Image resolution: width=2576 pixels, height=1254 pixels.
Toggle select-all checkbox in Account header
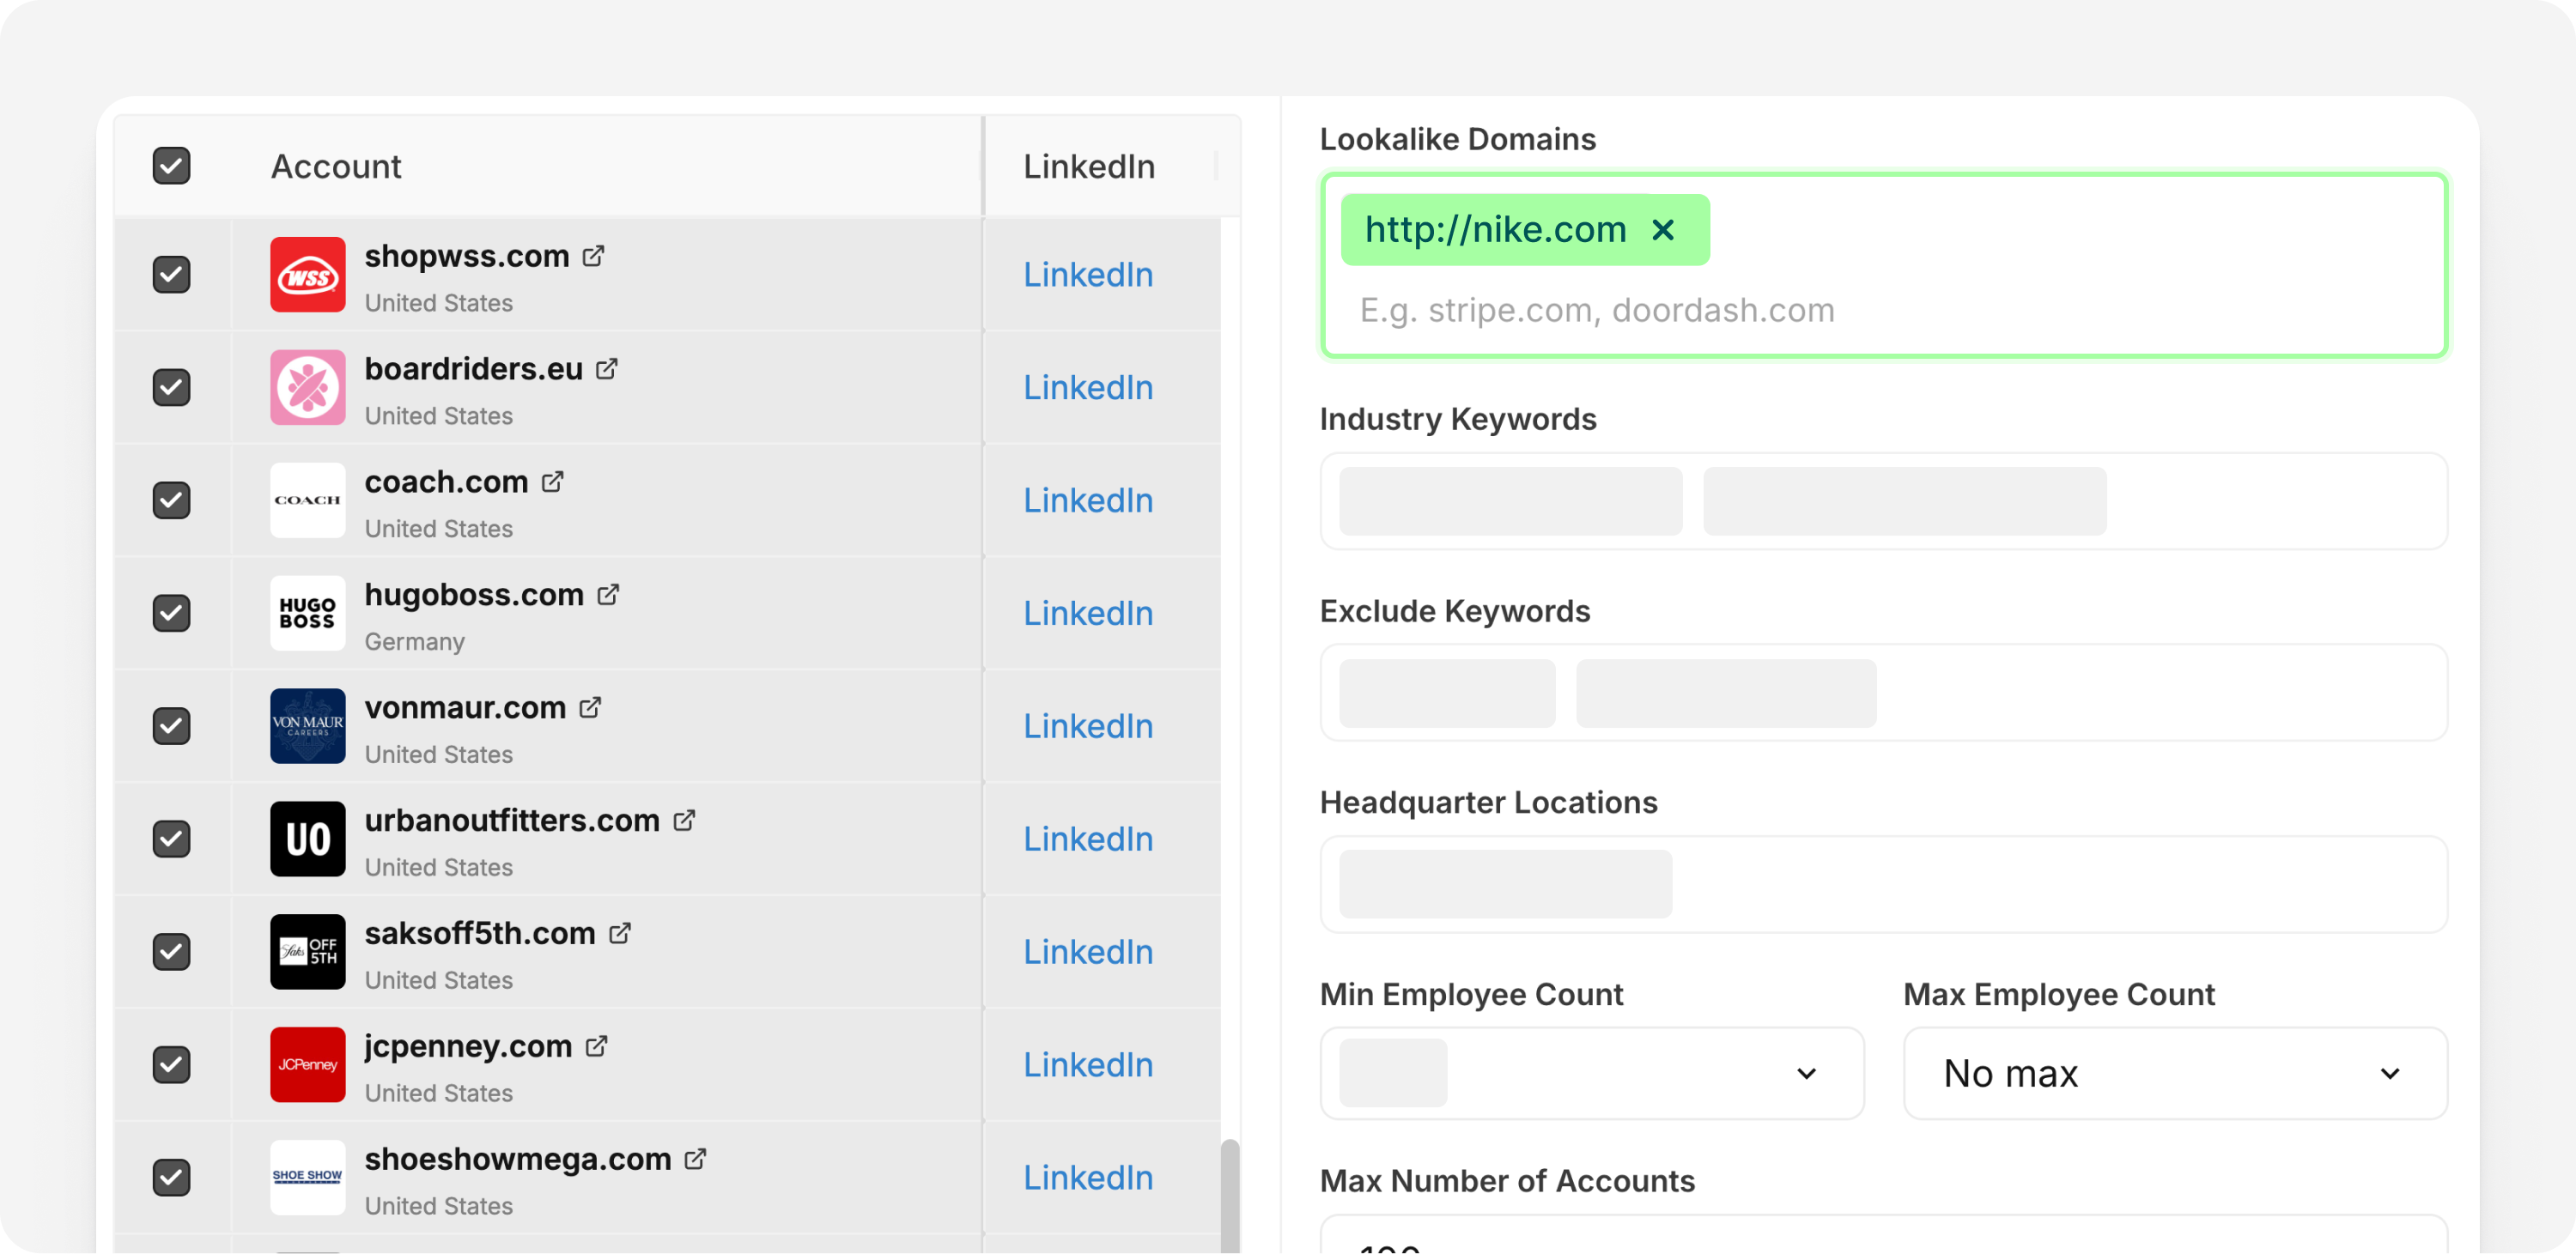[x=171, y=166]
